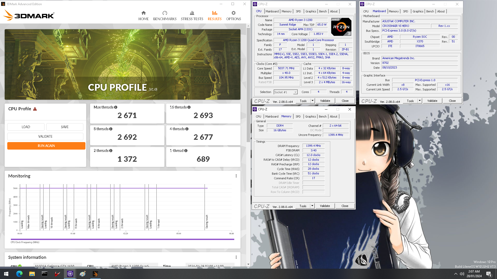Open About tab in CPU-Z Memory window
The width and height of the screenshot is (497, 279).
333,117
